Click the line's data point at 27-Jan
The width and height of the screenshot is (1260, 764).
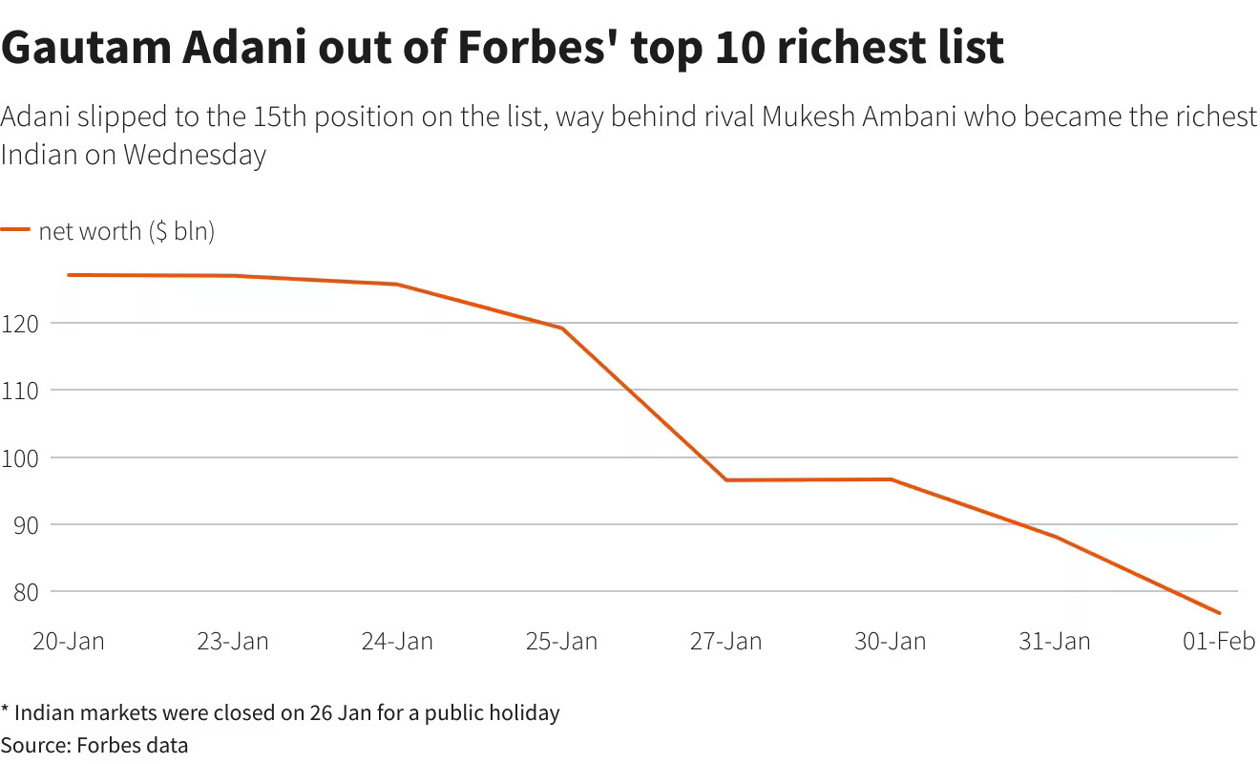[726, 479]
